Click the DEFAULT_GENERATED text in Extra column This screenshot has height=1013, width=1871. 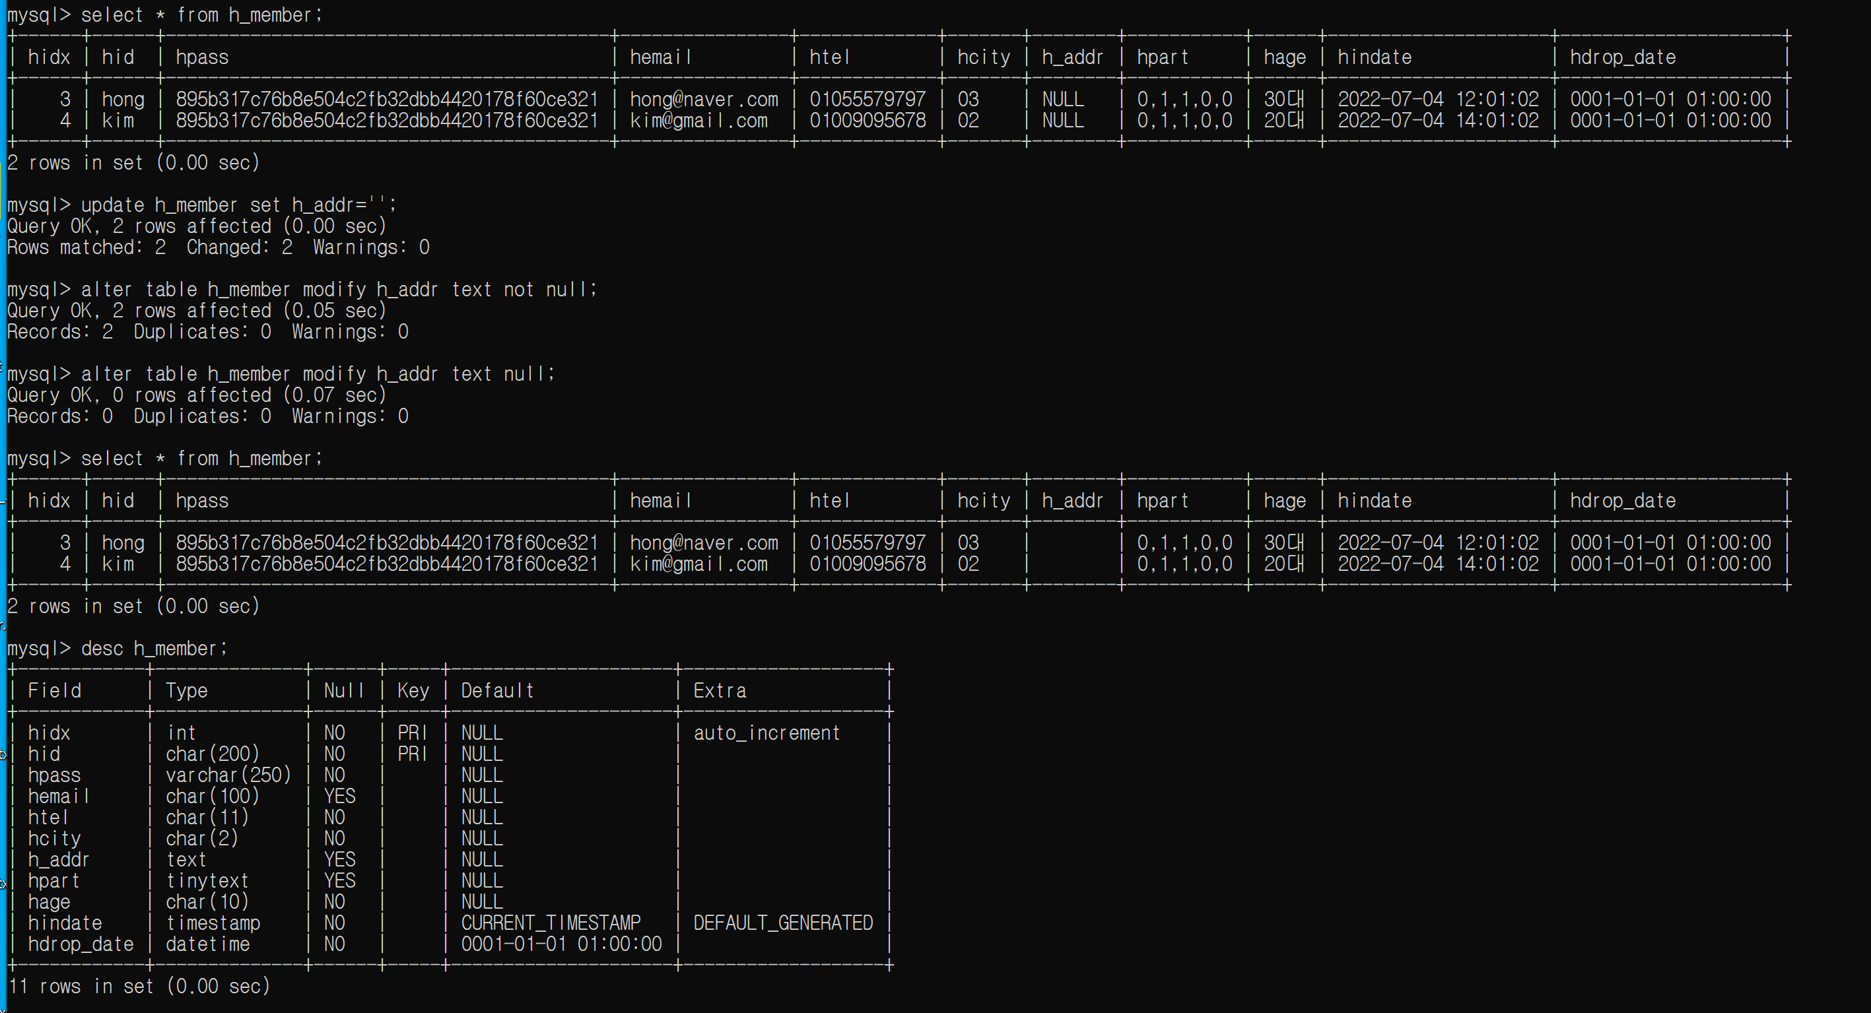782,923
